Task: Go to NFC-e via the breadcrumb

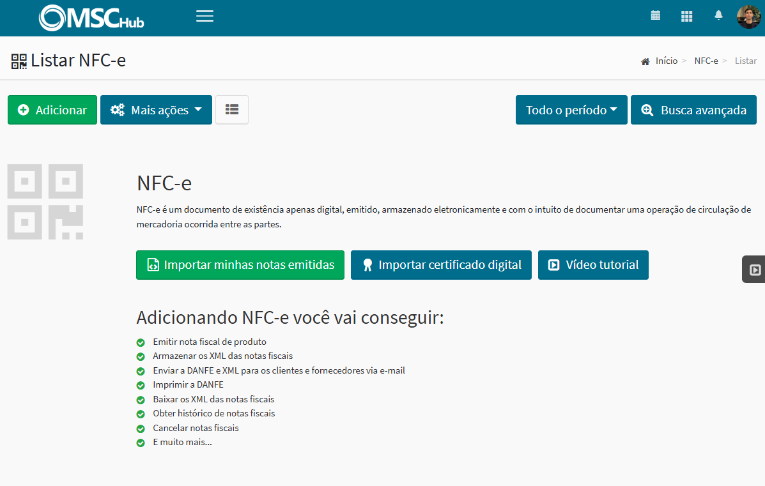Action: (x=706, y=61)
